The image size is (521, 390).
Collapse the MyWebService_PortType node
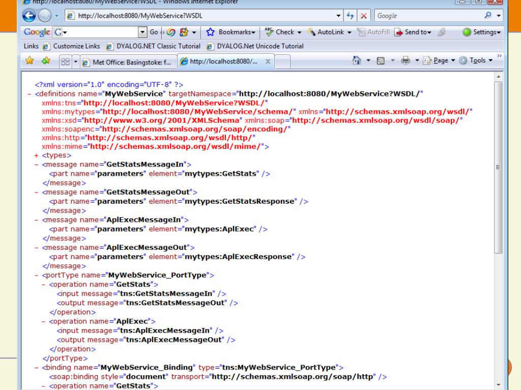36,275
